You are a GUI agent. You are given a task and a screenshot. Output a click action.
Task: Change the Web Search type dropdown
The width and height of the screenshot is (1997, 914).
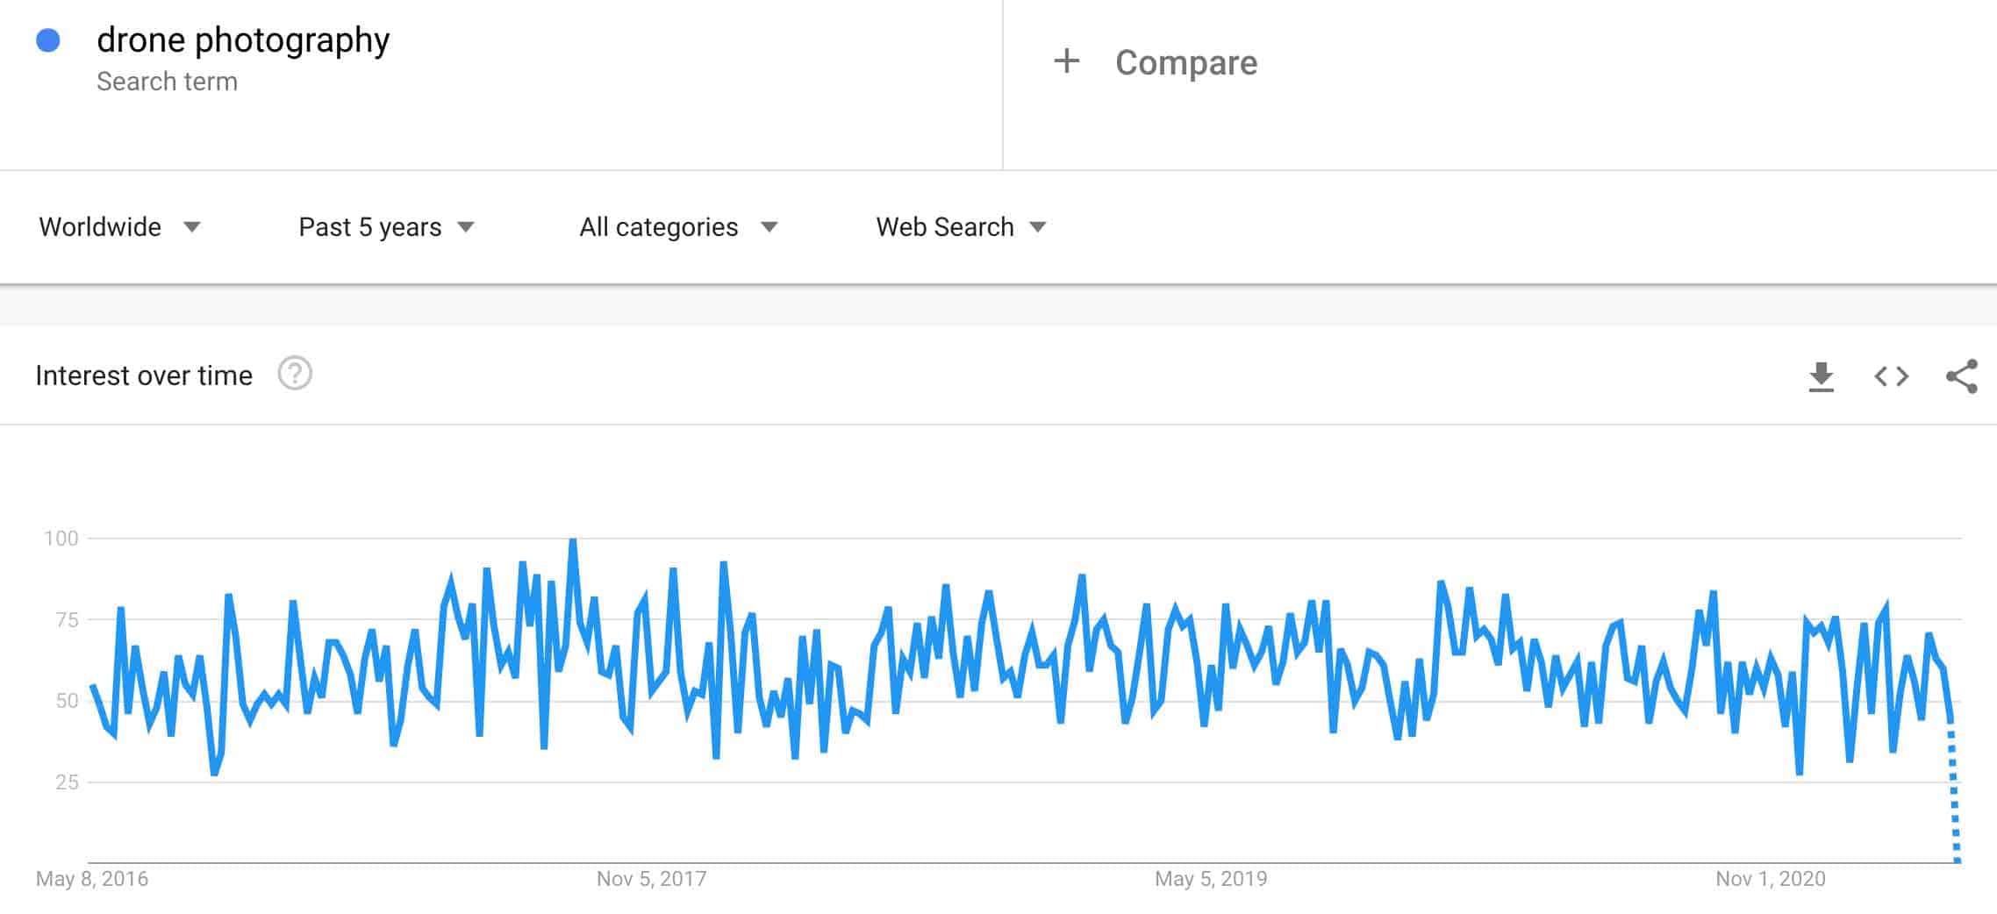[961, 227]
